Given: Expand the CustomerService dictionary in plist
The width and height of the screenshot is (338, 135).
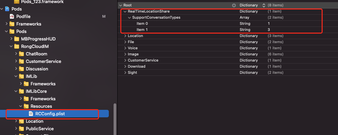Looking at the screenshot, I should pyautogui.click(x=125, y=60).
